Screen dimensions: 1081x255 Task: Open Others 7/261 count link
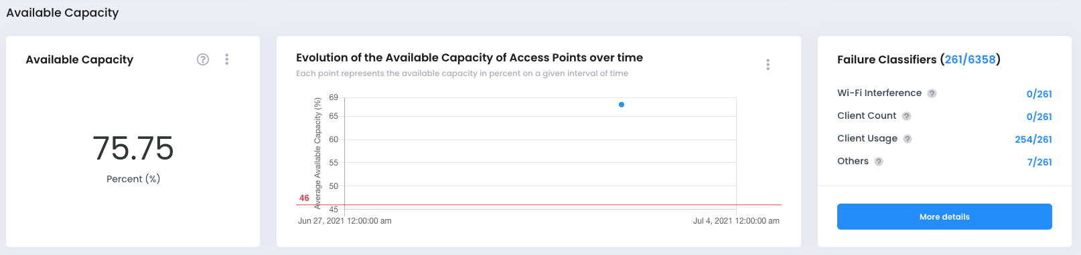coord(1039,162)
